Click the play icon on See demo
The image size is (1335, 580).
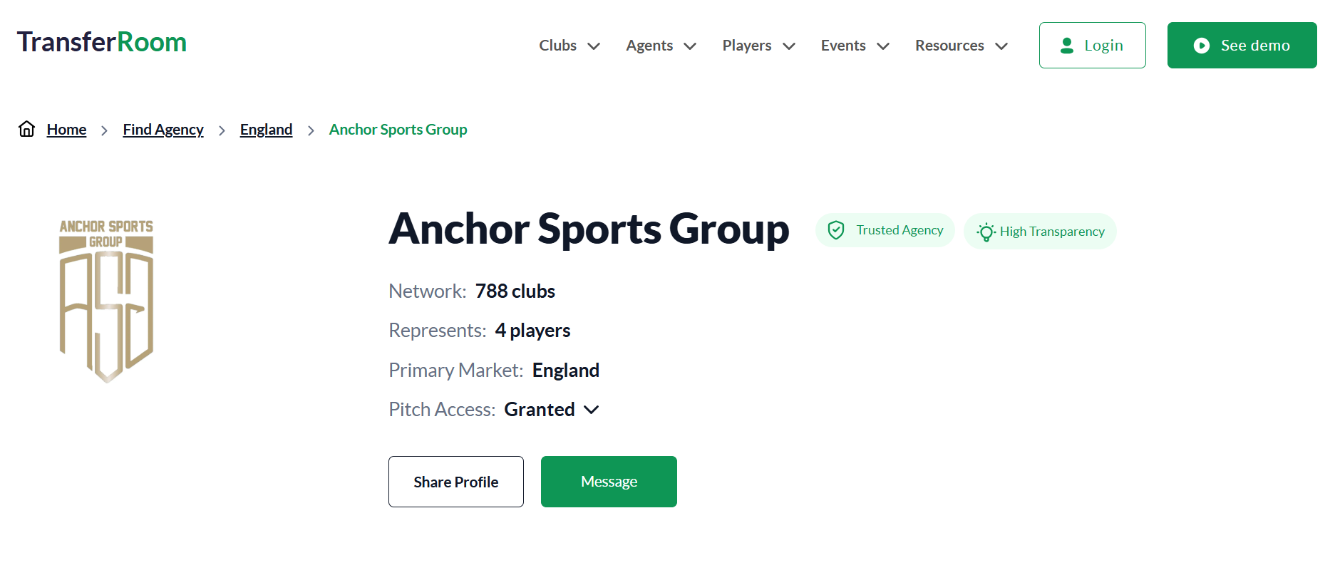pyautogui.click(x=1202, y=46)
